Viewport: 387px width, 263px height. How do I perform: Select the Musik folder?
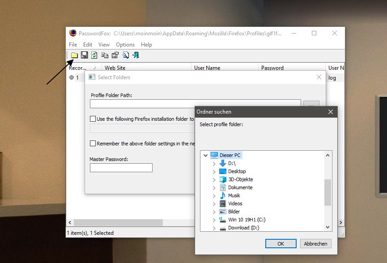[x=234, y=195]
